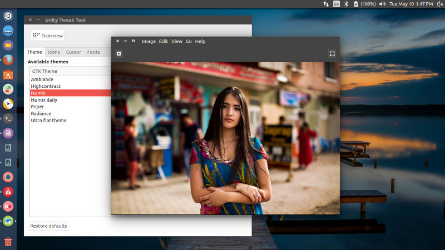The height and width of the screenshot is (250, 445).
Task: Open the Terminal from the dock
Action: click(8, 118)
